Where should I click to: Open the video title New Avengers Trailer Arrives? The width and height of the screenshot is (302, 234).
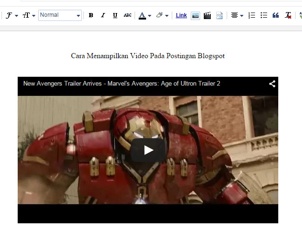tap(122, 84)
